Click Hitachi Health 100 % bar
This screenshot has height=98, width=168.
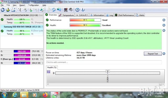(x=22, y=19)
